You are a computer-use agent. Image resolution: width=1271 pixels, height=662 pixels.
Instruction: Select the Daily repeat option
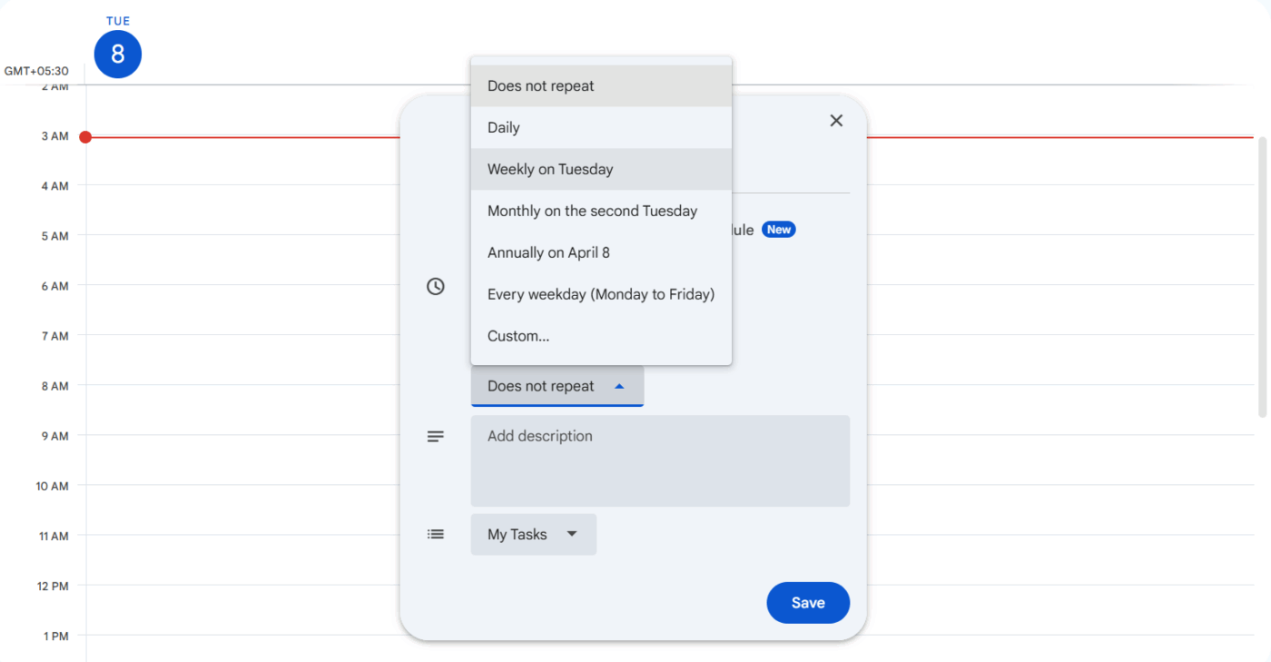coord(503,127)
